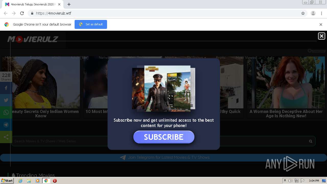Click the Hindi menu item
This screenshot has height=184, width=327.
click(56, 57)
